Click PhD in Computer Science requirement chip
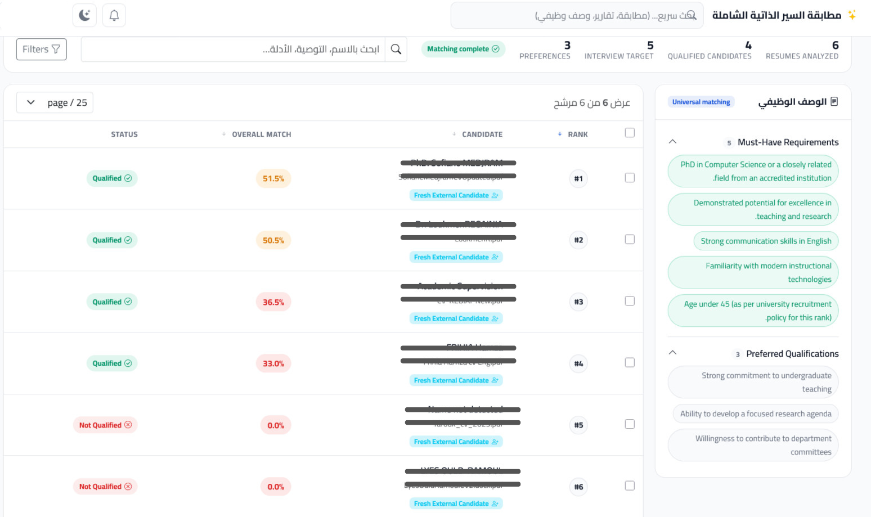871x517 pixels. (753, 171)
